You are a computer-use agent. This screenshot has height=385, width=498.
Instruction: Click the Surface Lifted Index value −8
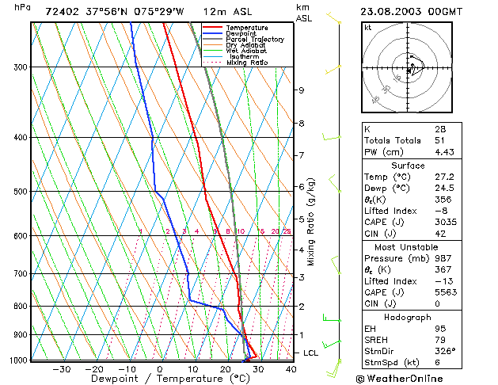point(441,211)
